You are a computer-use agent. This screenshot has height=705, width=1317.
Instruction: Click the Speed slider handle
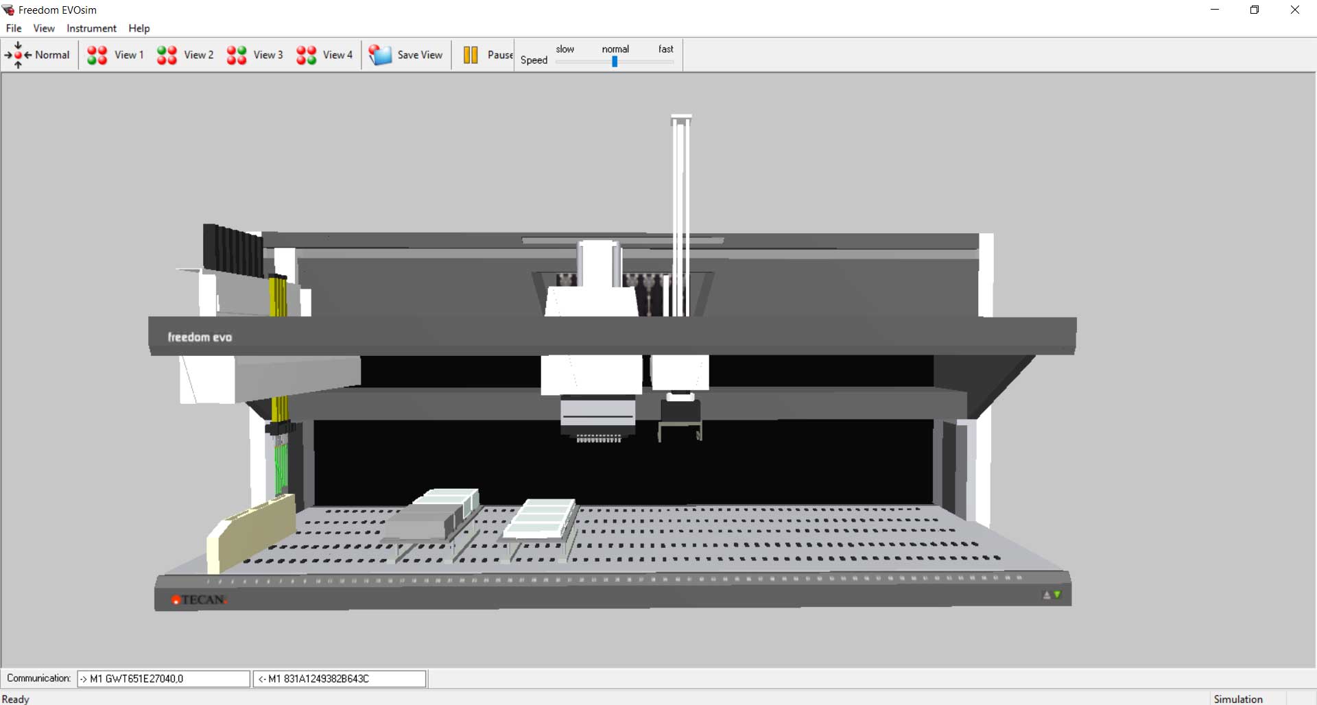pyautogui.click(x=615, y=62)
